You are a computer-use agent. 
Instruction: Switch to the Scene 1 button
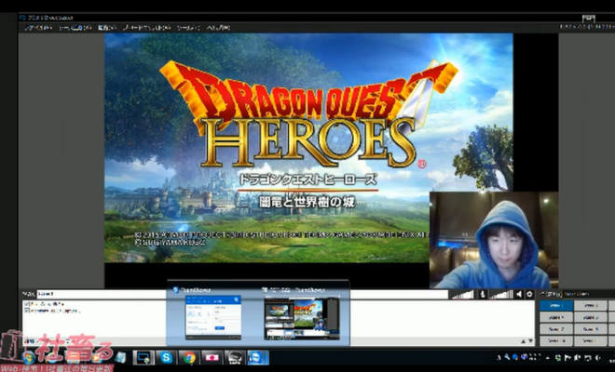555,305
